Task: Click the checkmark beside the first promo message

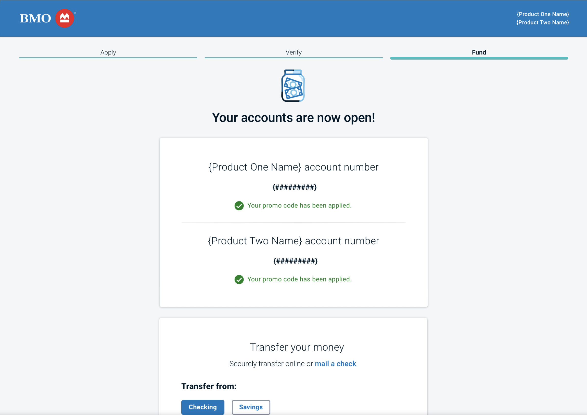Action: pos(239,206)
